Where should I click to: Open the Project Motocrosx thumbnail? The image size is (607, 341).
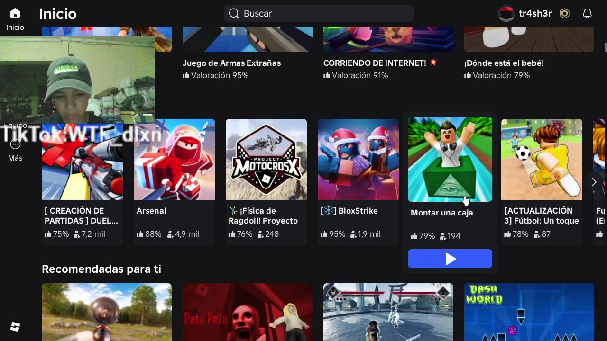pyautogui.click(x=266, y=159)
